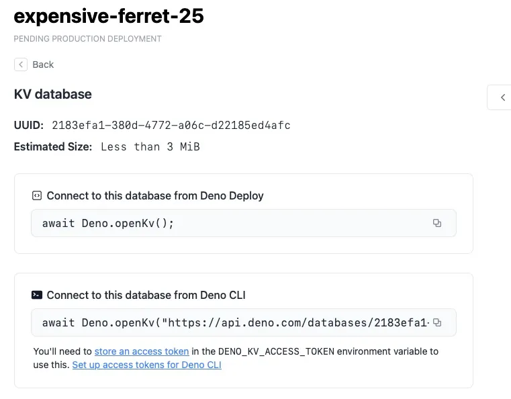The height and width of the screenshot is (399, 511).
Task: Click the api.deno.com databases URL code box
Action: [244, 322]
